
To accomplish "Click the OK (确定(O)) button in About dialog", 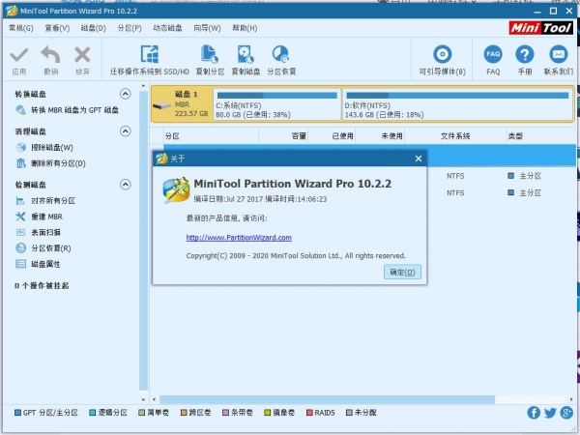I will (x=402, y=273).
